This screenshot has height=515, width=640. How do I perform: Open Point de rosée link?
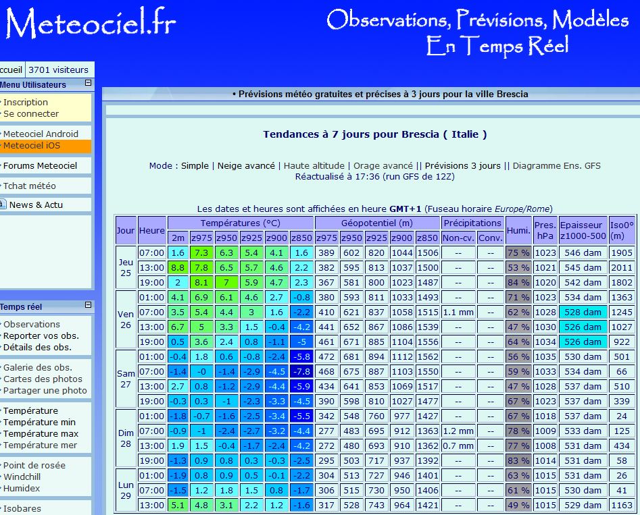coord(34,465)
